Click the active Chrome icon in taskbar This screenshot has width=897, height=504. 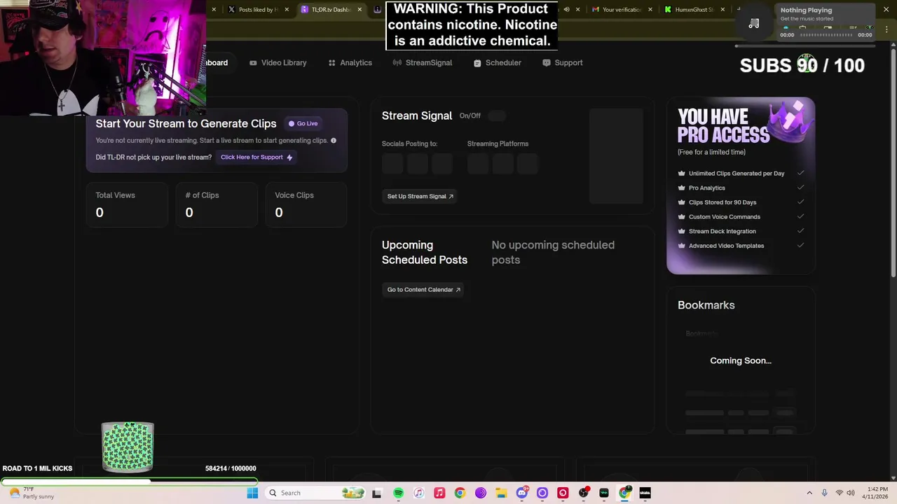click(624, 493)
